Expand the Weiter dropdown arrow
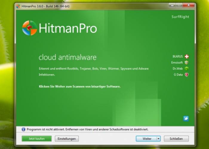Viewport: 209px width, 149px height. pyautogui.click(x=159, y=139)
